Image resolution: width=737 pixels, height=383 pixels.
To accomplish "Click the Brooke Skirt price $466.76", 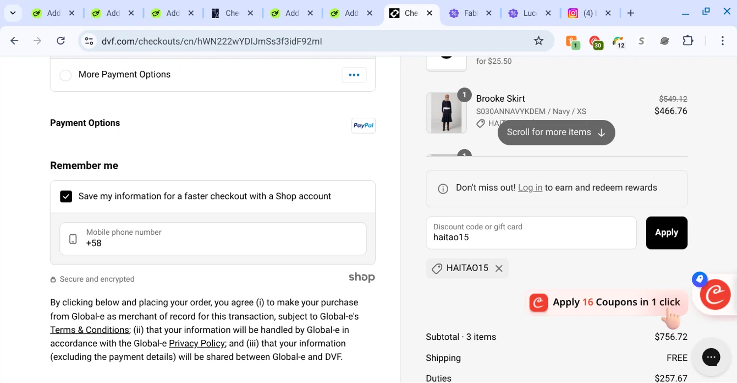I will 671,111.
